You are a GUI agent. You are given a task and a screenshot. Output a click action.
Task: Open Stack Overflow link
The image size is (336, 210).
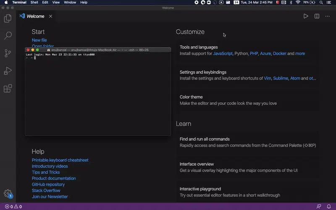point(46,190)
